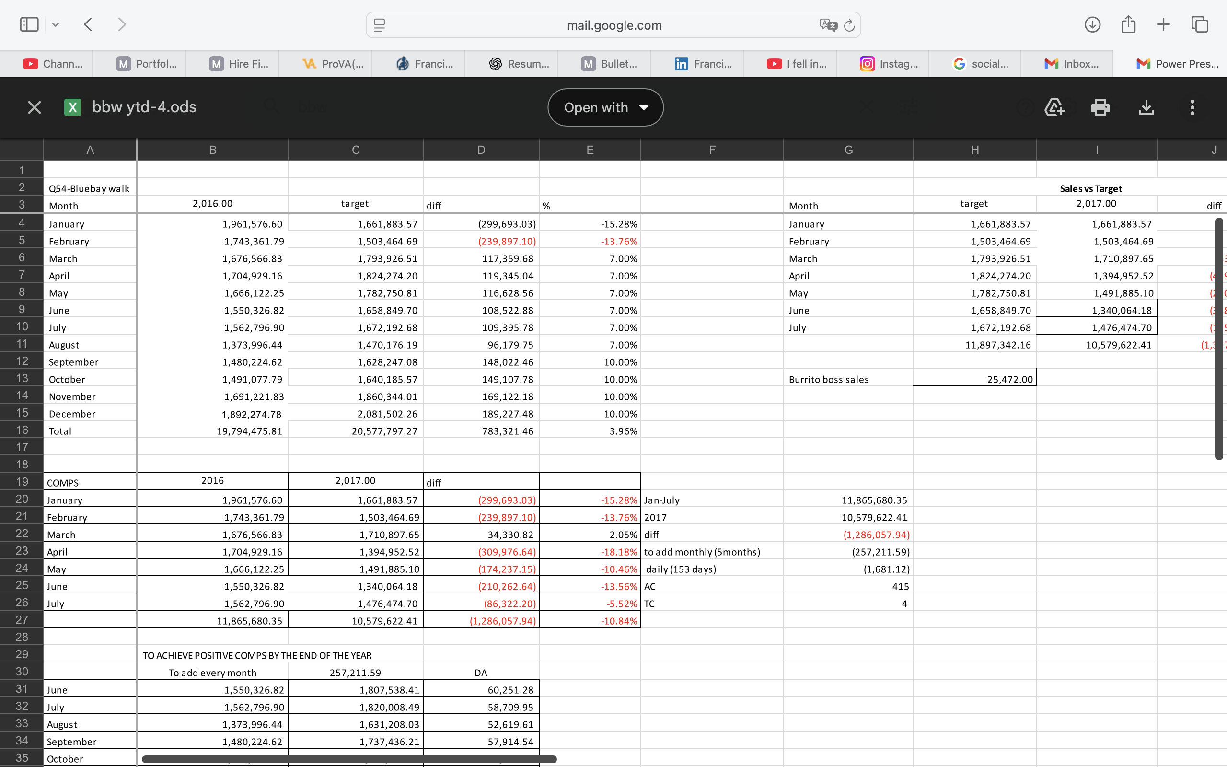This screenshot has height=767, width=1227.
Task: Print the spreadsheet with printer icon
Action: point(1100,107)
